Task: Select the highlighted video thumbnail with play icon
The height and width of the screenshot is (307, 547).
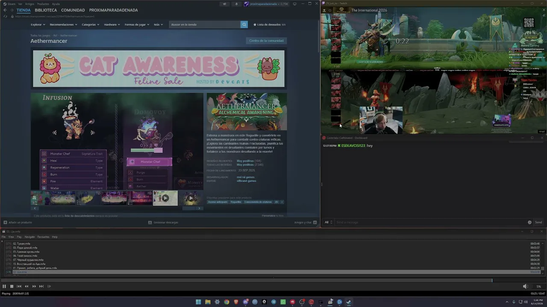Action: coord(165,198)
